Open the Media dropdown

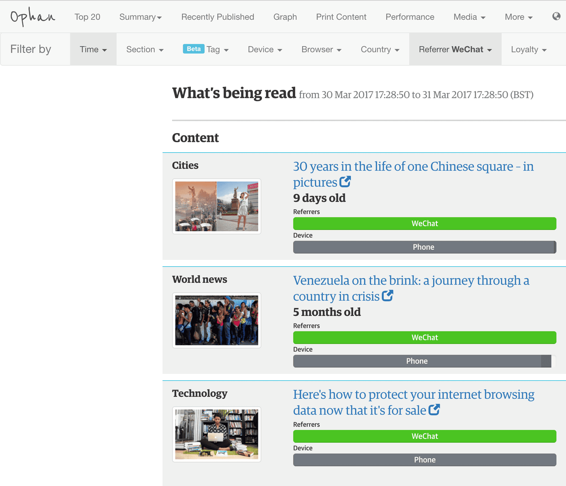pos(469,17)
